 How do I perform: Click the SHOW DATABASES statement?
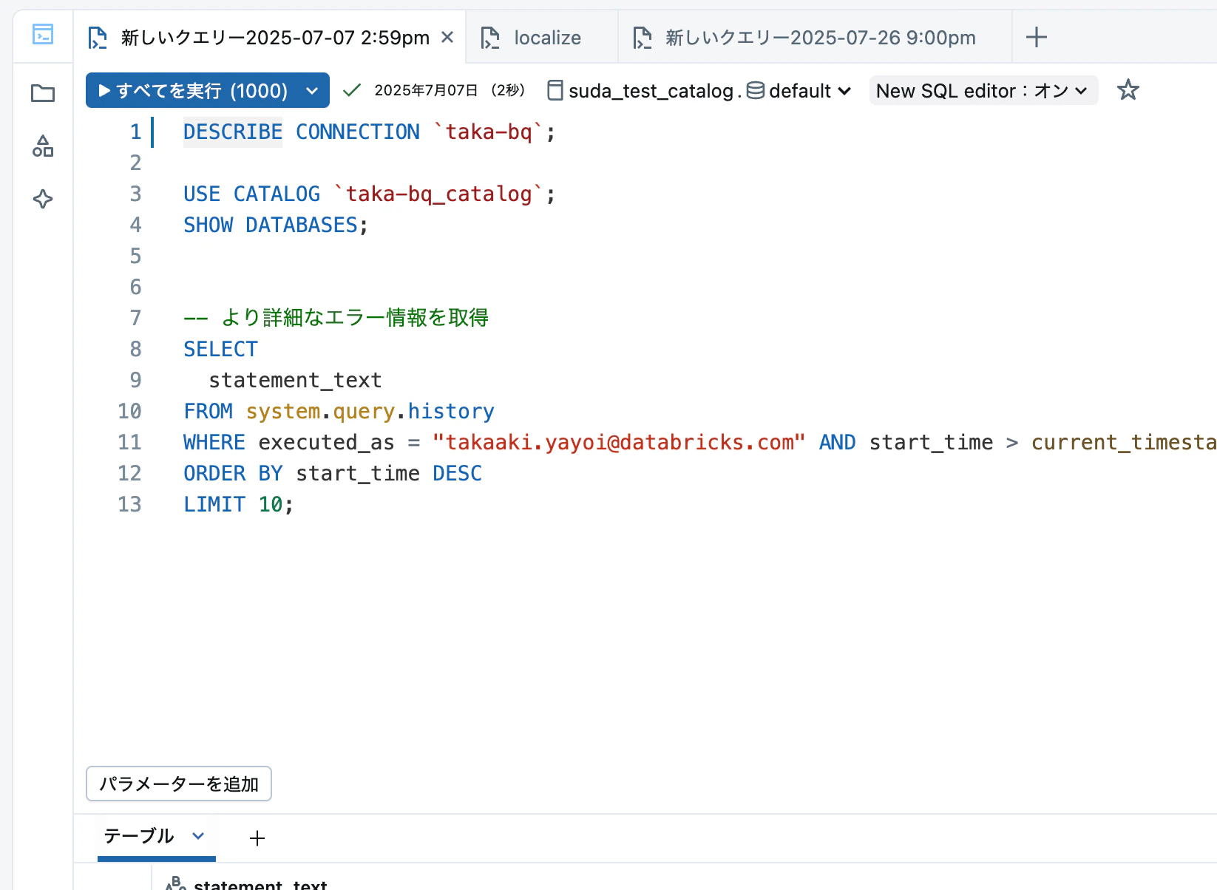276,225
